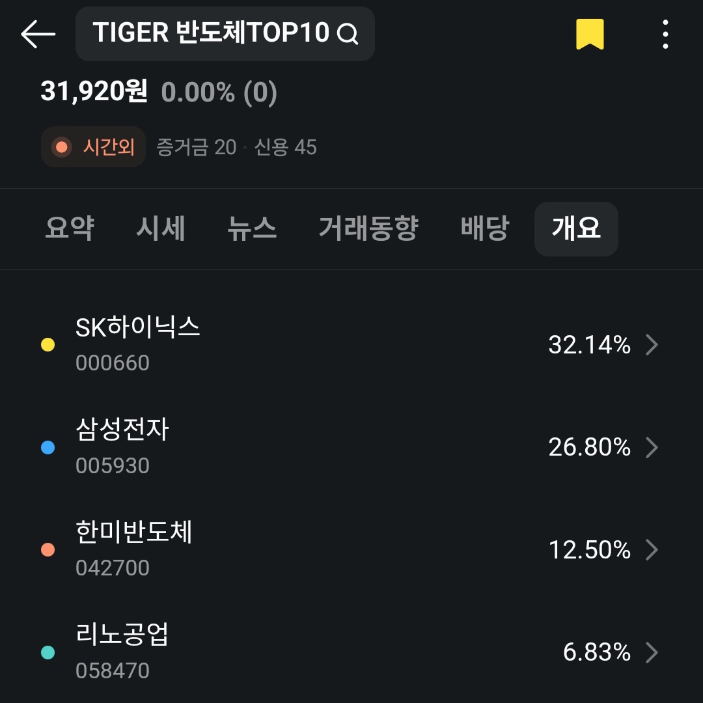Expand 삼성전자 row chevron

(x=651, y=448)
